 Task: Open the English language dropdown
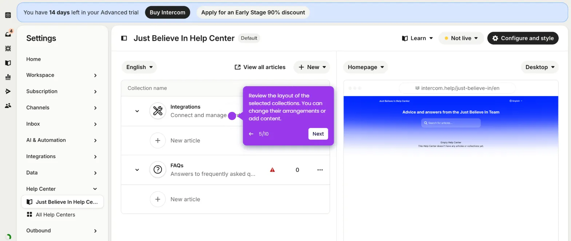139,67
